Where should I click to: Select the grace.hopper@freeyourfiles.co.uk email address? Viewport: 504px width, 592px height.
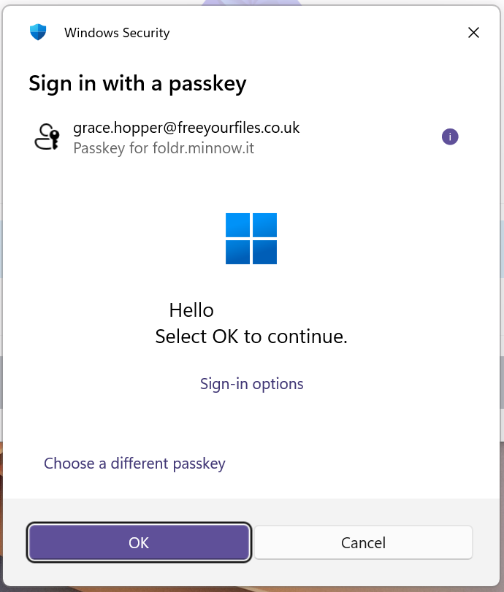tap(186, 128)
